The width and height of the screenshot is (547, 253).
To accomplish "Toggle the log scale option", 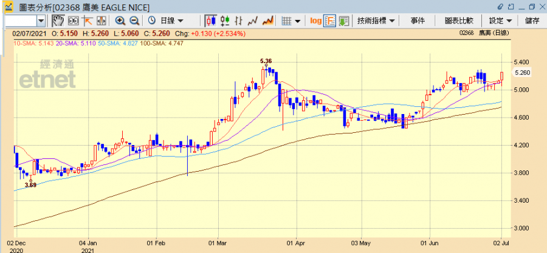I will point(315,21).
